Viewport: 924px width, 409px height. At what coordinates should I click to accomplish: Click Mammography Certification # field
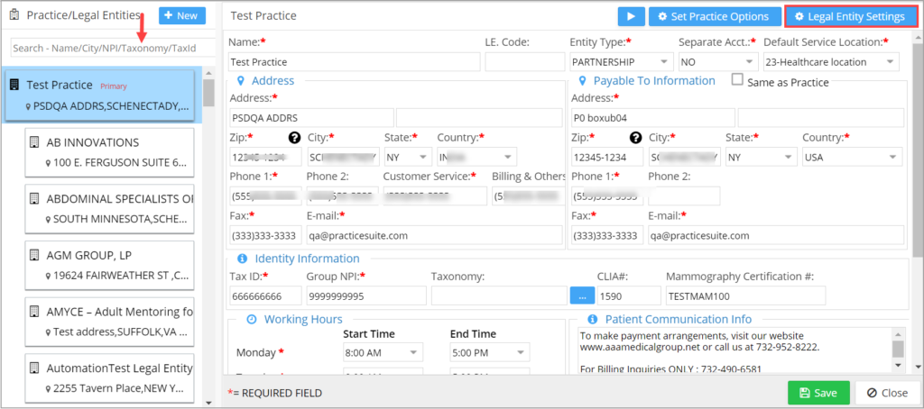(745, 295)
